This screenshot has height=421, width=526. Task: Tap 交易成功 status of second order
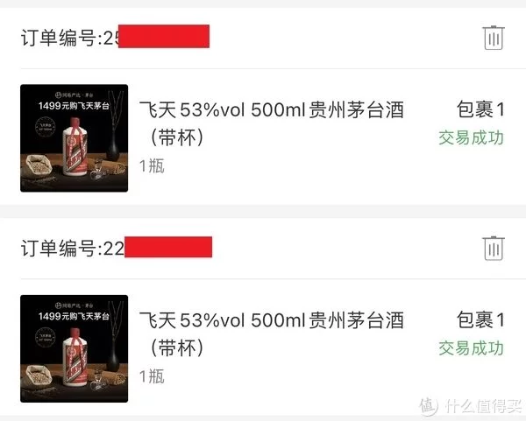(472, 348)
